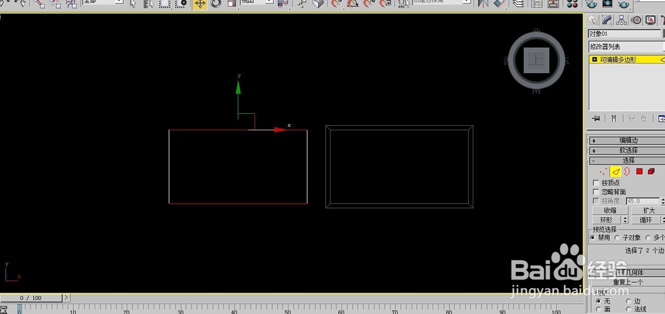Click the 扩大 grow selection button
The height and width of the screenshot is (314, 665).
(648, 210)
